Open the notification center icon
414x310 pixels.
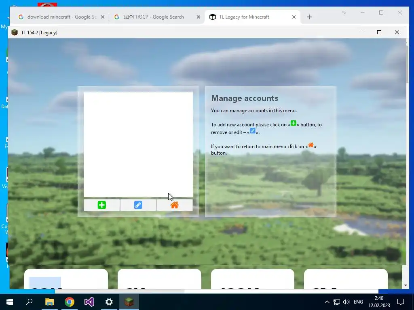click(401, 302)
